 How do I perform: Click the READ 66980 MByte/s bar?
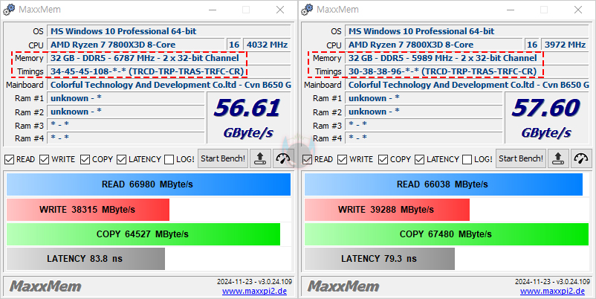point(149,184)
